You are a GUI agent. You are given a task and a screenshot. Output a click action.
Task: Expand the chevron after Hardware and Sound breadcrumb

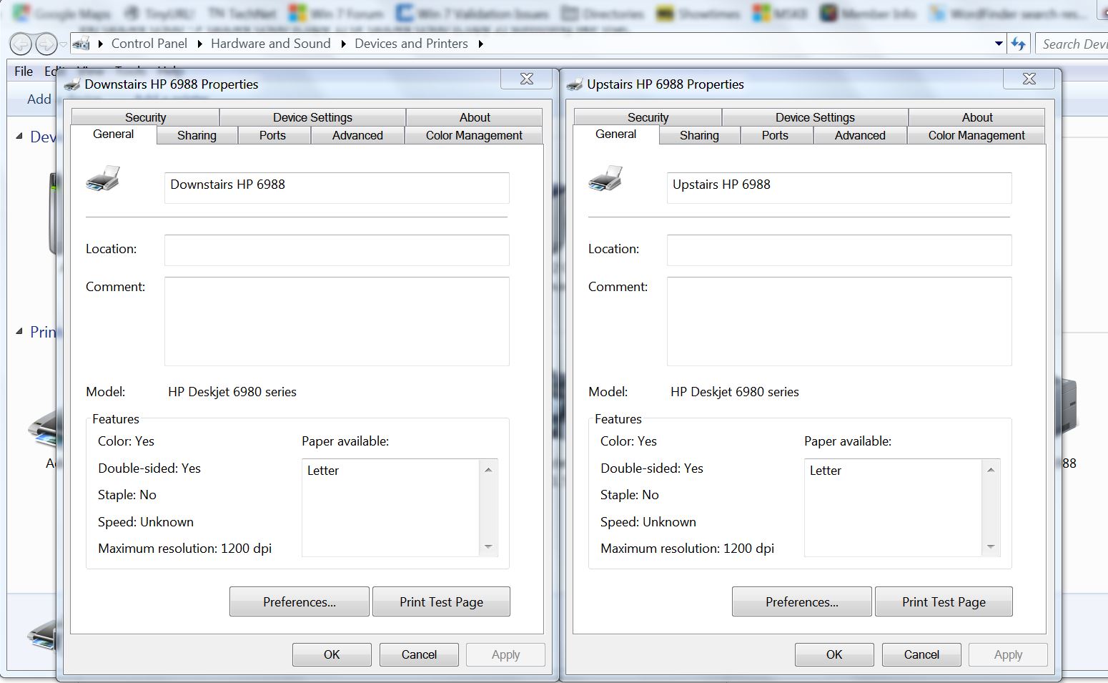(x=343, y=44)
